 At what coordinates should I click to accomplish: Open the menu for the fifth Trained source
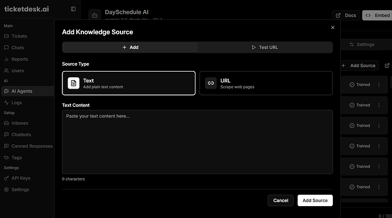point(379,166)
